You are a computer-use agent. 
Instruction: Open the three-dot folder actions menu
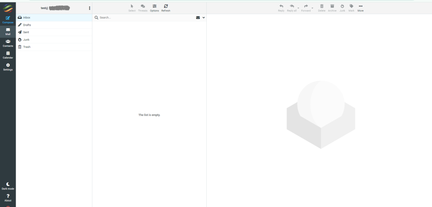pyautogui.click(x=89, y=8)
